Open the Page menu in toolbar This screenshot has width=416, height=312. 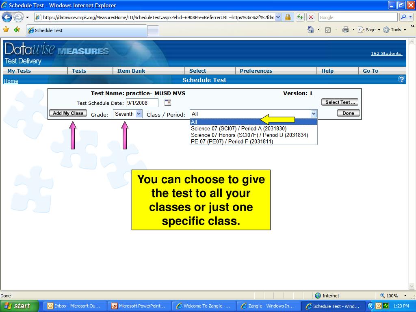pyautogui.click(x=369, y=30)
